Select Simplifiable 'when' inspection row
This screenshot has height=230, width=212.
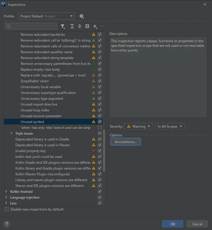(53, 81)
